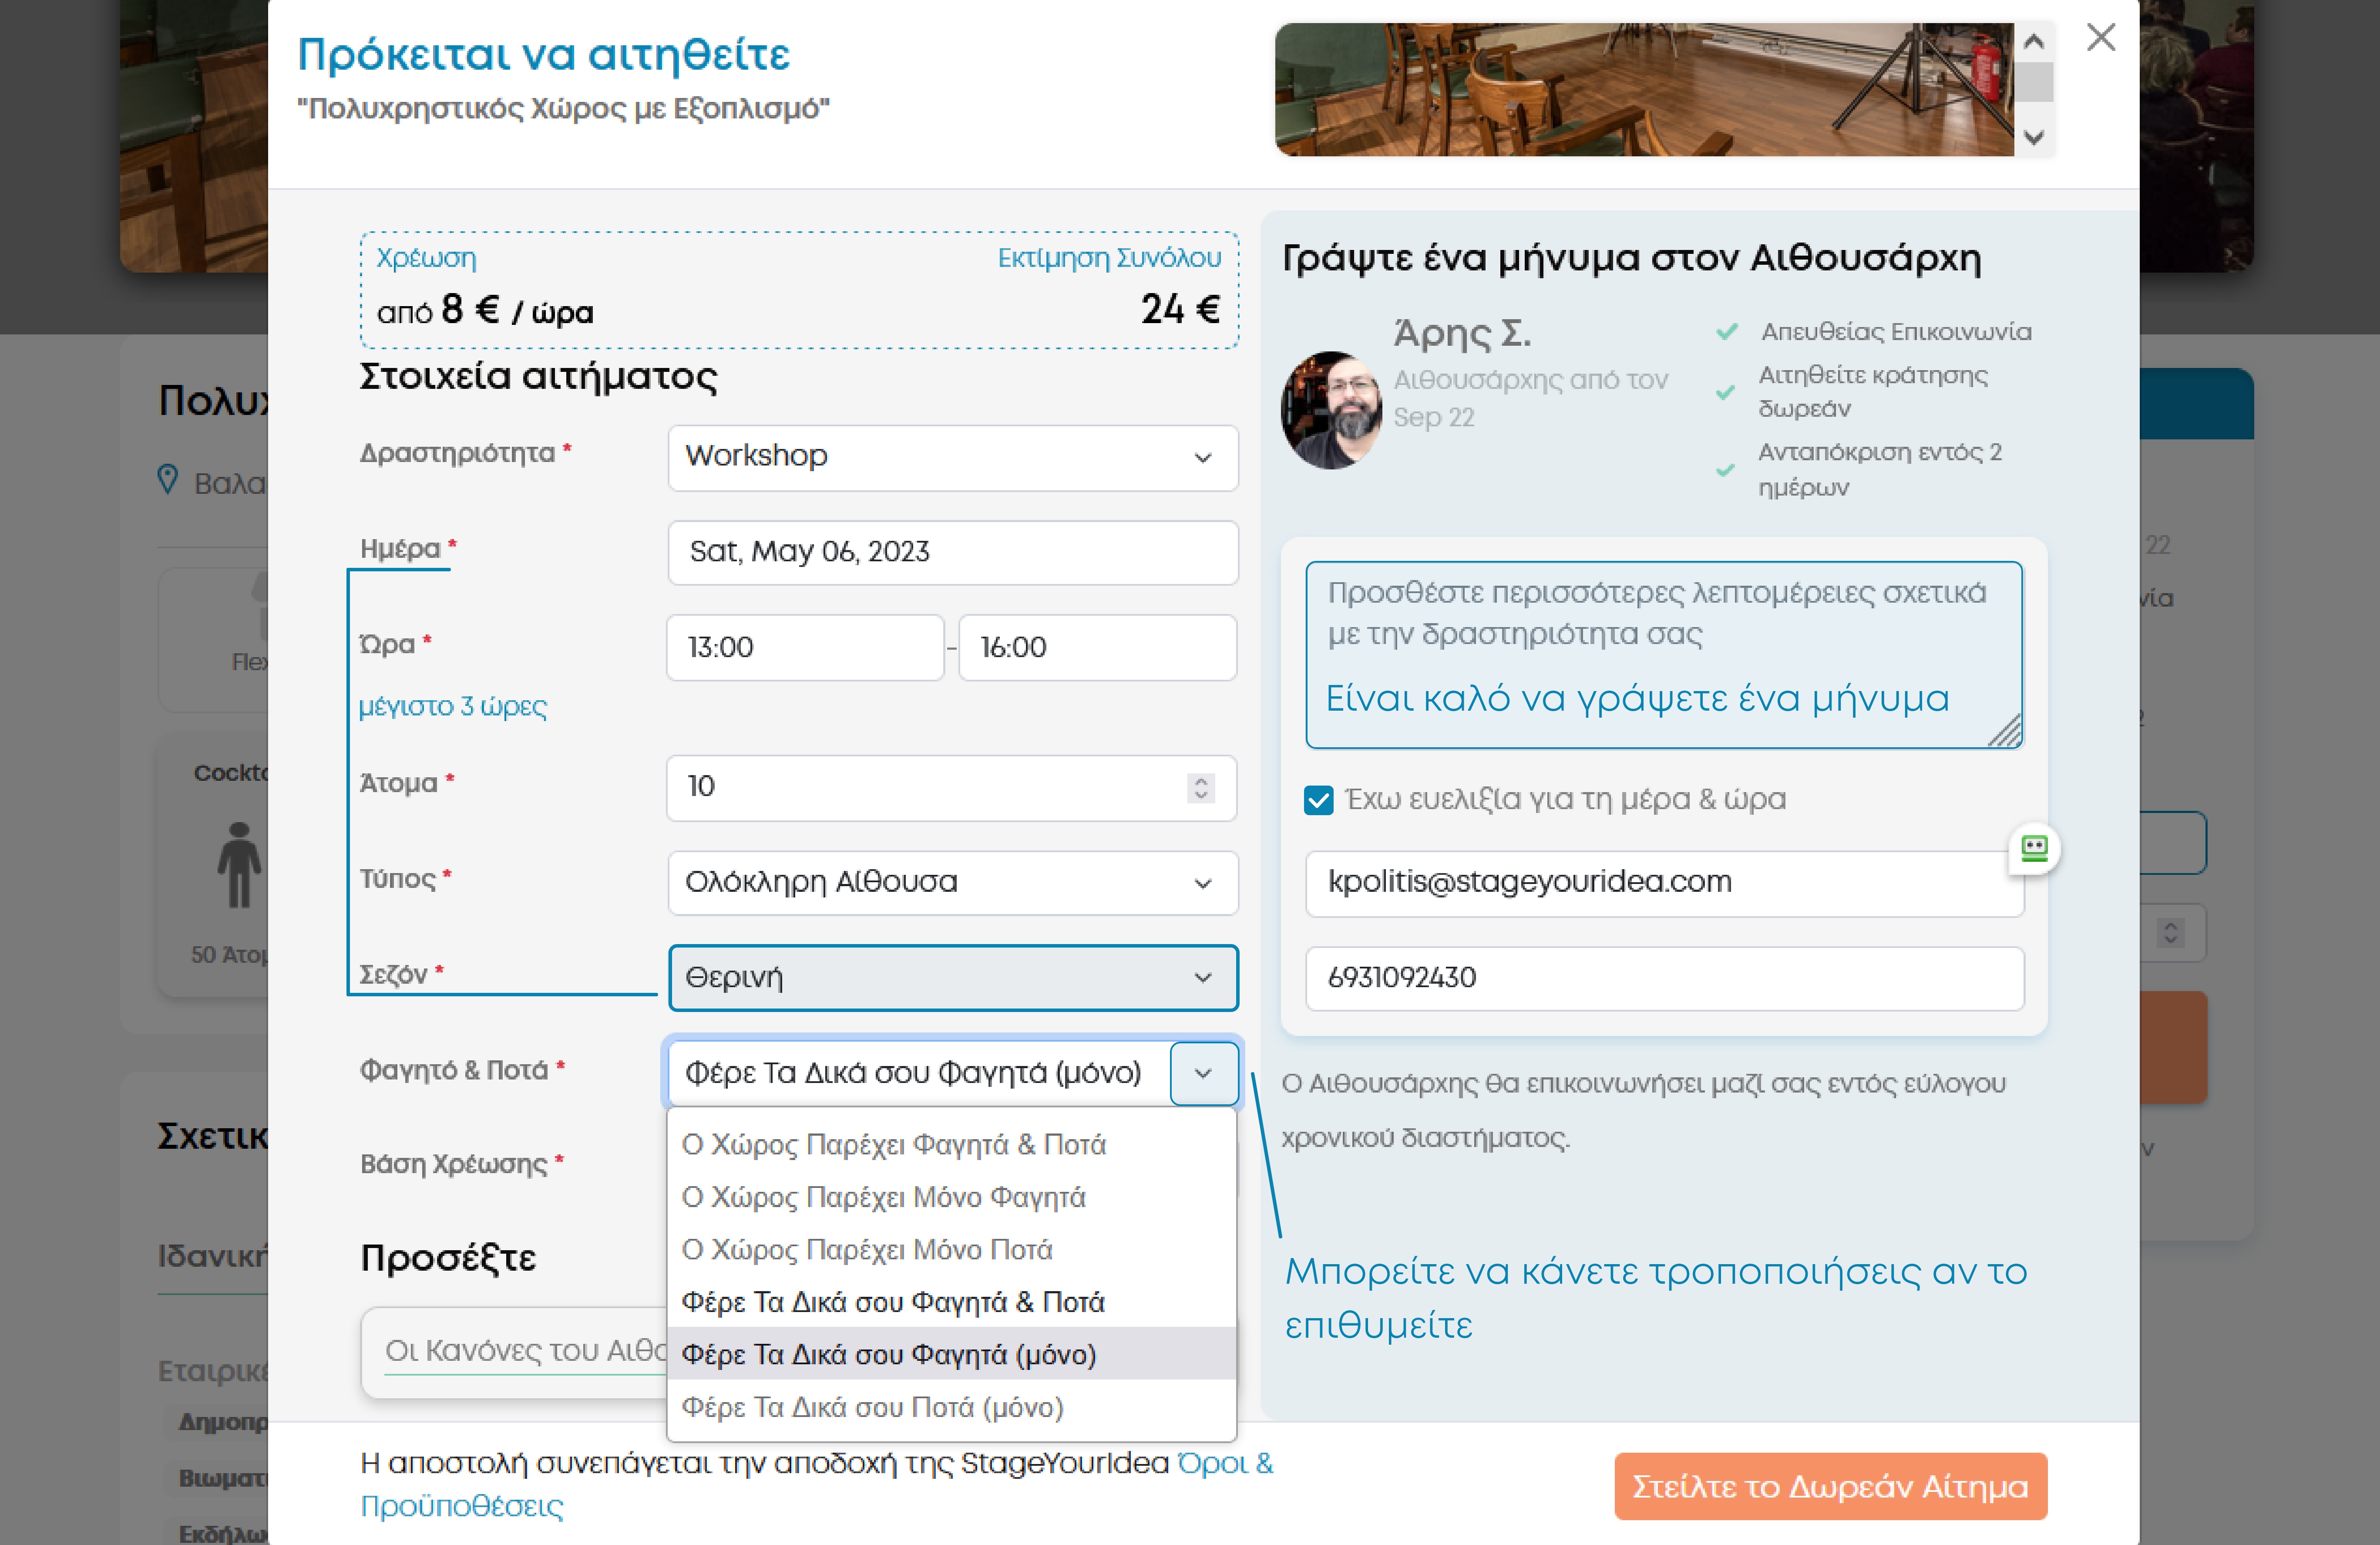Viewport: 2380px width, 1545px height.
Task: Close the request dialog with X icon
Action: [2100, 38]
